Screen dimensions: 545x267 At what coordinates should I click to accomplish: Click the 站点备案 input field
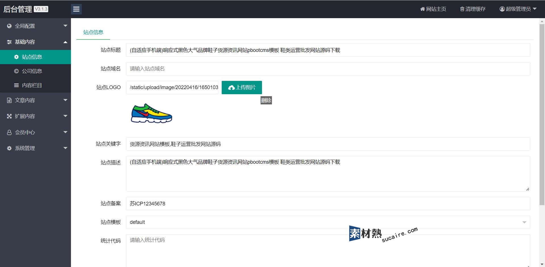coord(328,204)
